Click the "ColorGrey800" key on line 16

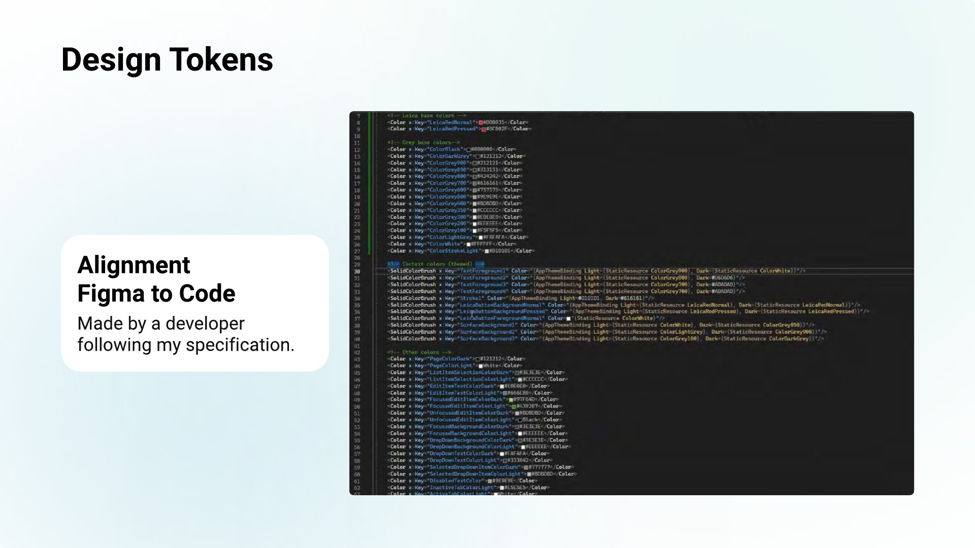tap(447, 177)
